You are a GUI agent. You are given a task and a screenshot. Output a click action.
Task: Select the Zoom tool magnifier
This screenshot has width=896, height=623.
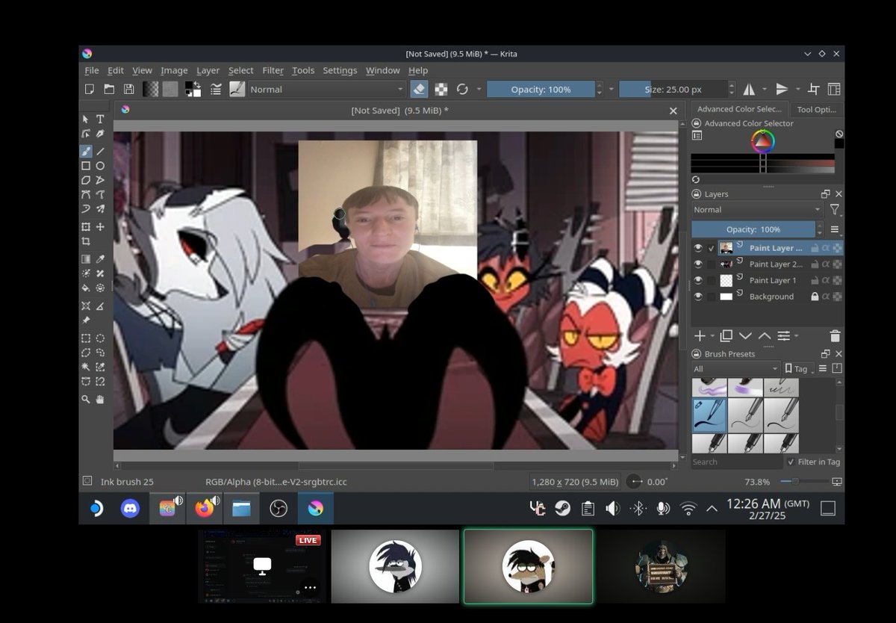click(86, 400)
